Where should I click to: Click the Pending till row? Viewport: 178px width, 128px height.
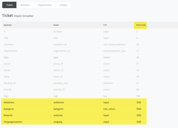coord(90,83)
